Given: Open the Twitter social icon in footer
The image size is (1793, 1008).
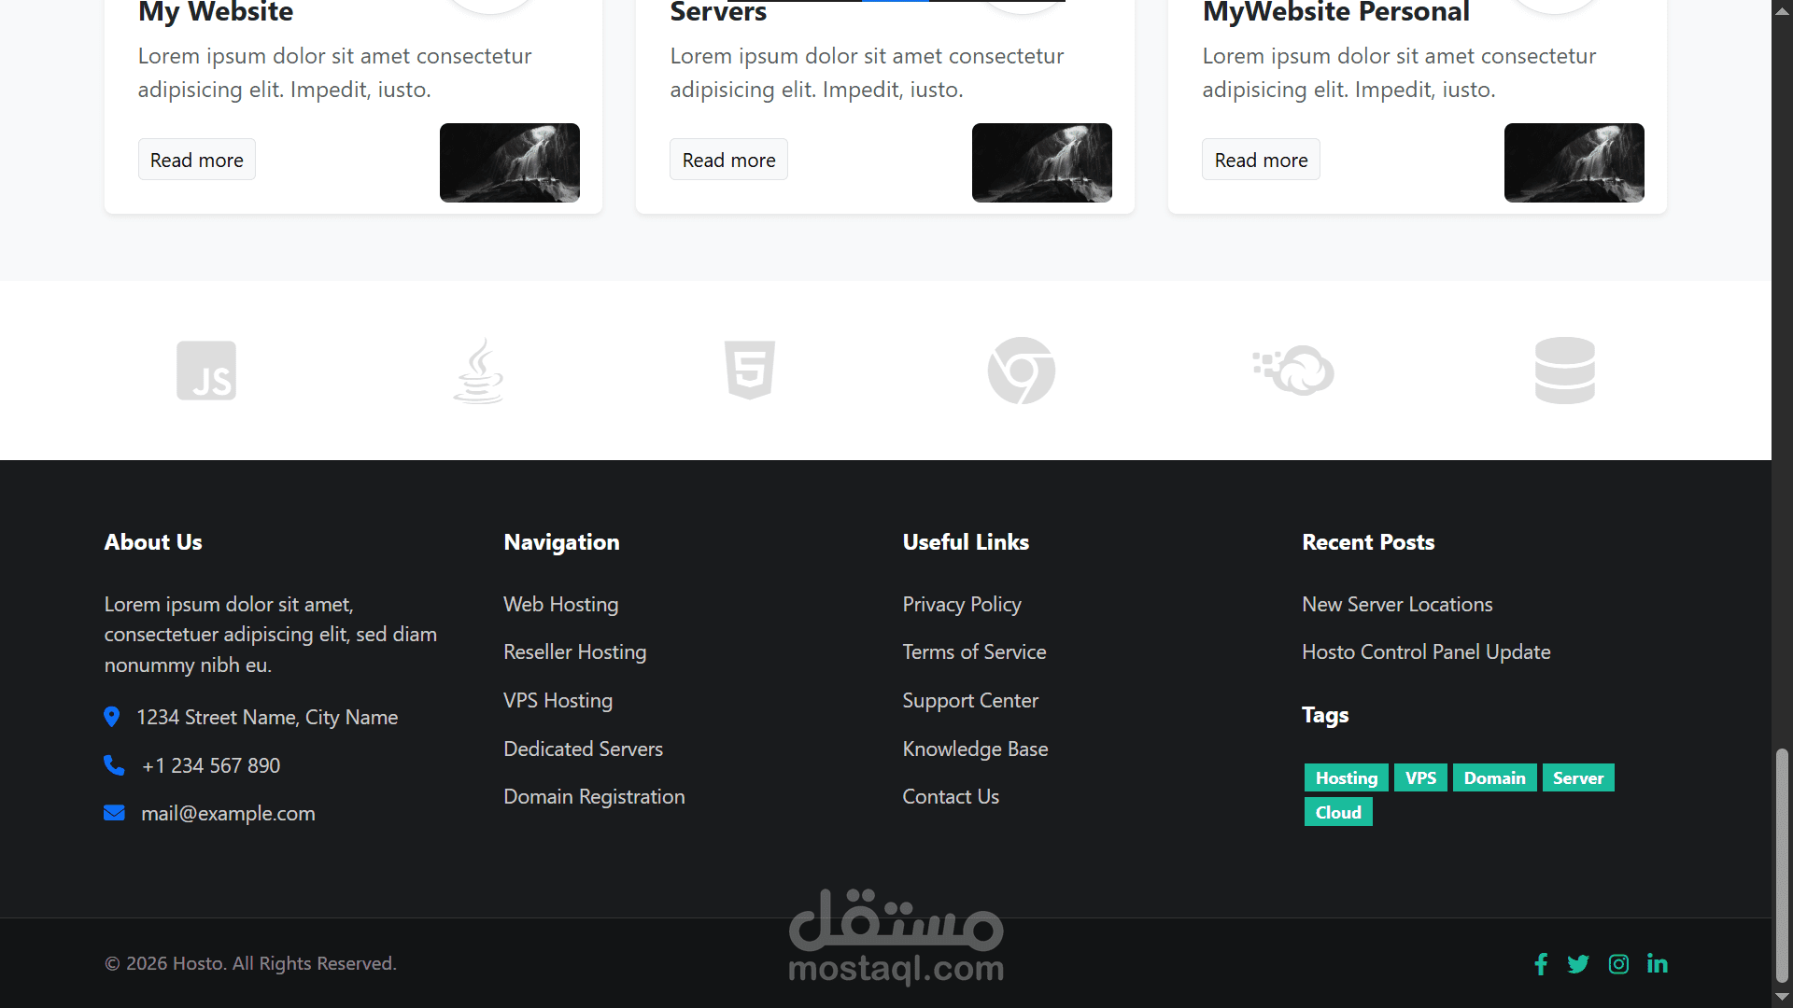Looking at the screenshot, I should (1578, 964).
